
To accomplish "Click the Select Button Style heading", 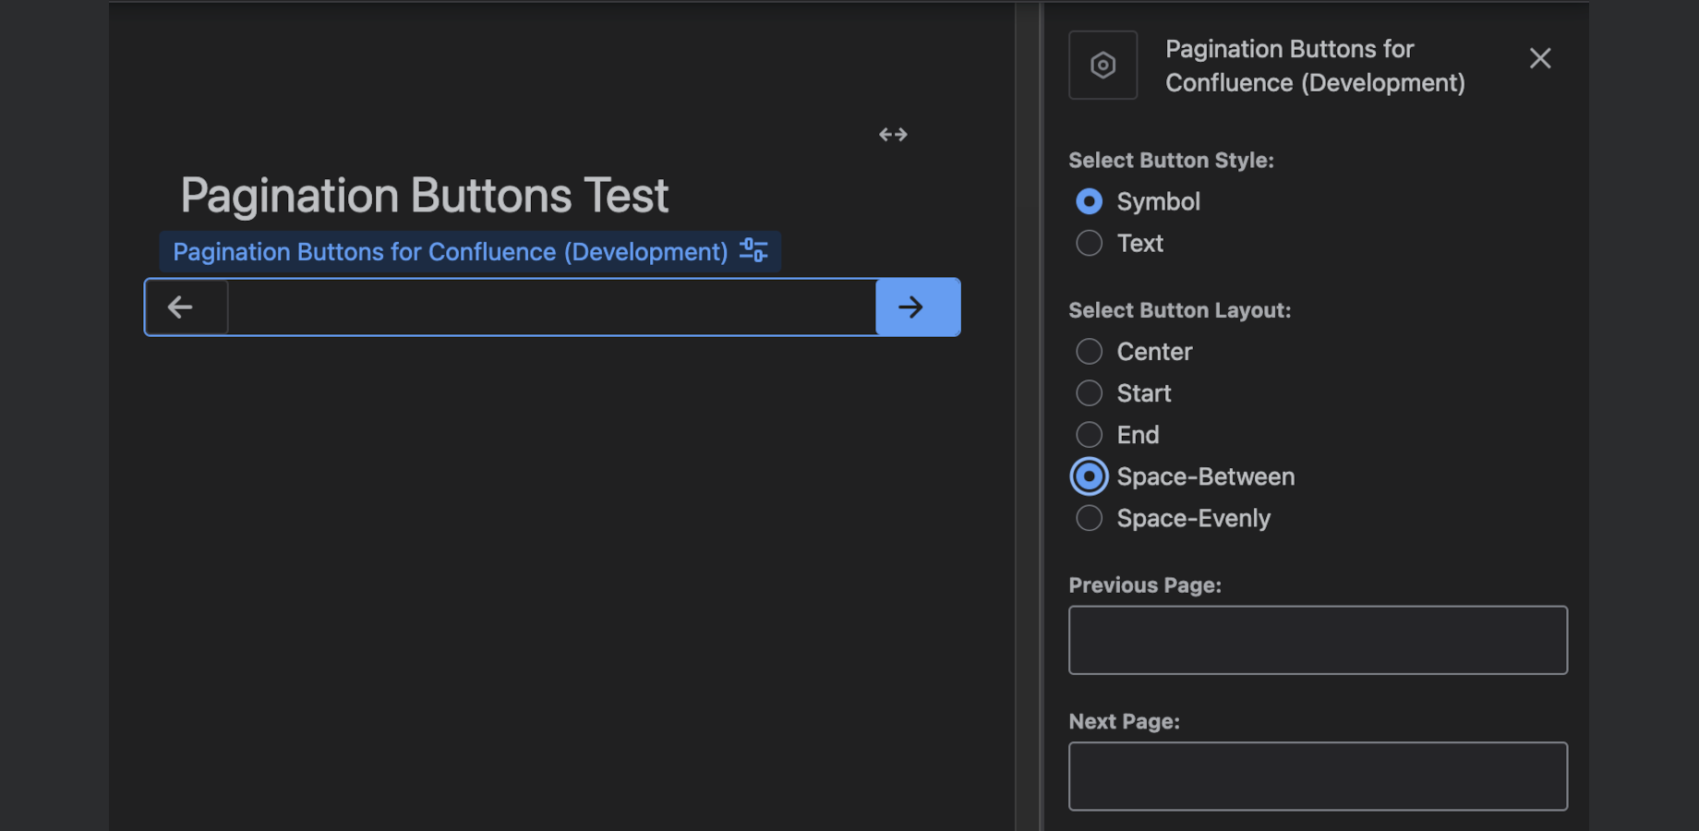I will [1171, 161].
